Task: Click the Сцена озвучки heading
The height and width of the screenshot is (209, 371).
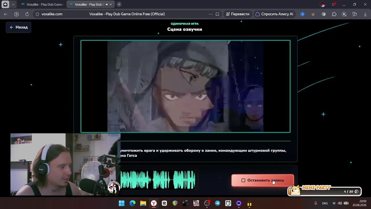Action: tap(185, 29)
